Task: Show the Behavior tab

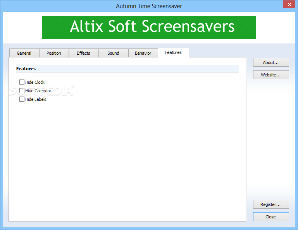Action: point(143,53)
